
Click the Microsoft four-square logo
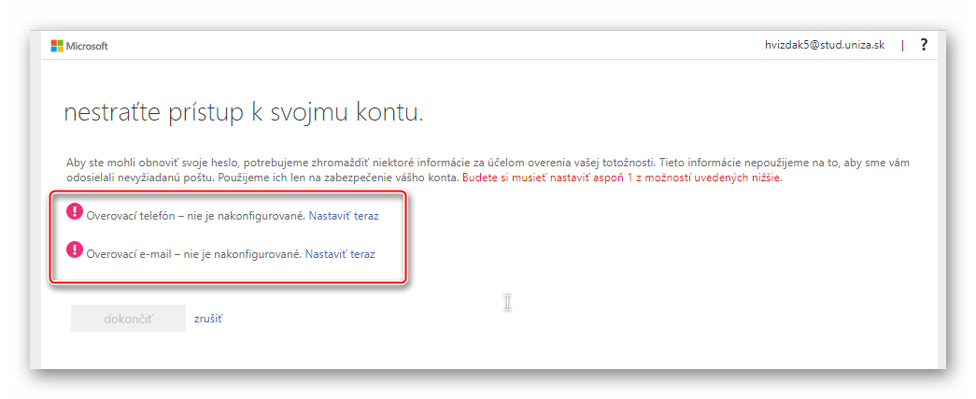click(x=56, y=46)
